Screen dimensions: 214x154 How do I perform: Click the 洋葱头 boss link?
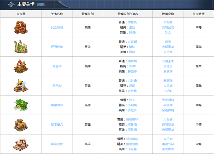click(x=132, y=22)
